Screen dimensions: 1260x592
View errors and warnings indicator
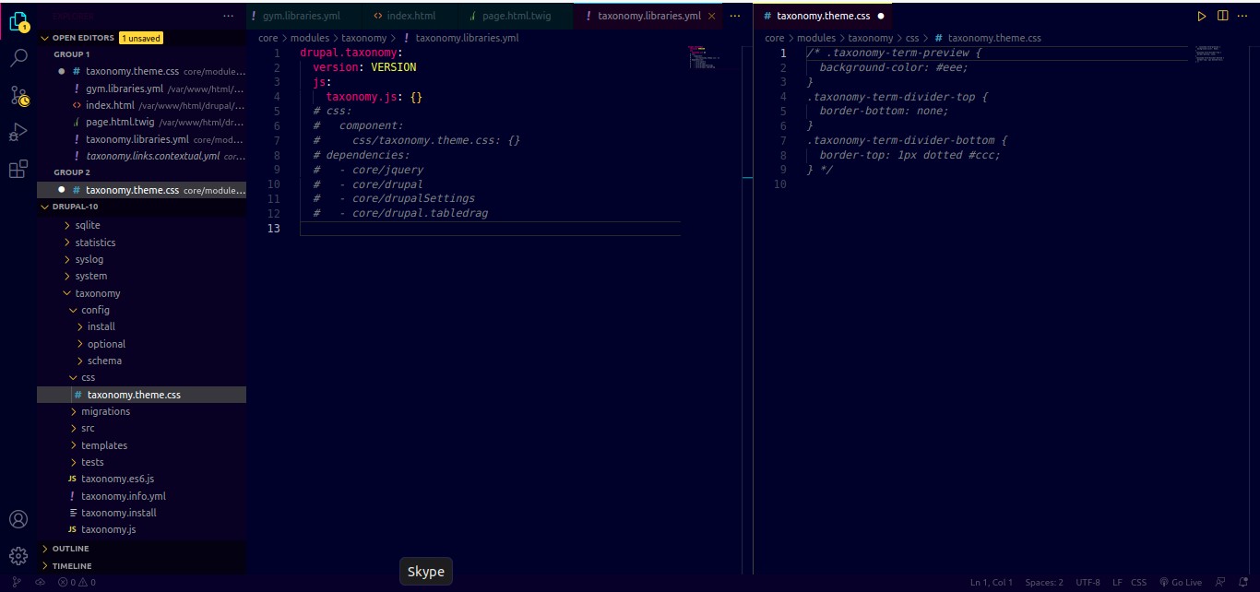coord(77,582)
